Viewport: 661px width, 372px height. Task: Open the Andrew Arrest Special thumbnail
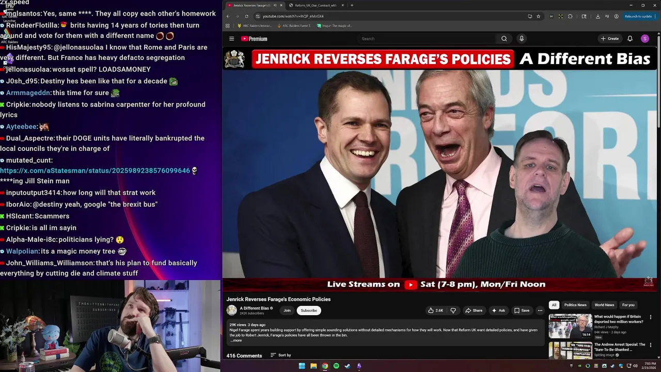[x=570, y=350]
